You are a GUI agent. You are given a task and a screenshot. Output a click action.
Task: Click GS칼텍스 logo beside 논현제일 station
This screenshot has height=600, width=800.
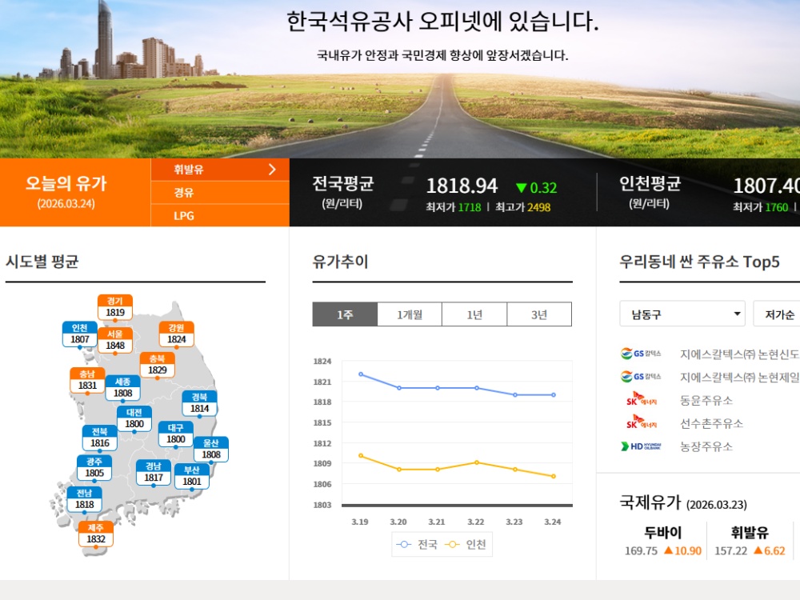click(641, 377)
